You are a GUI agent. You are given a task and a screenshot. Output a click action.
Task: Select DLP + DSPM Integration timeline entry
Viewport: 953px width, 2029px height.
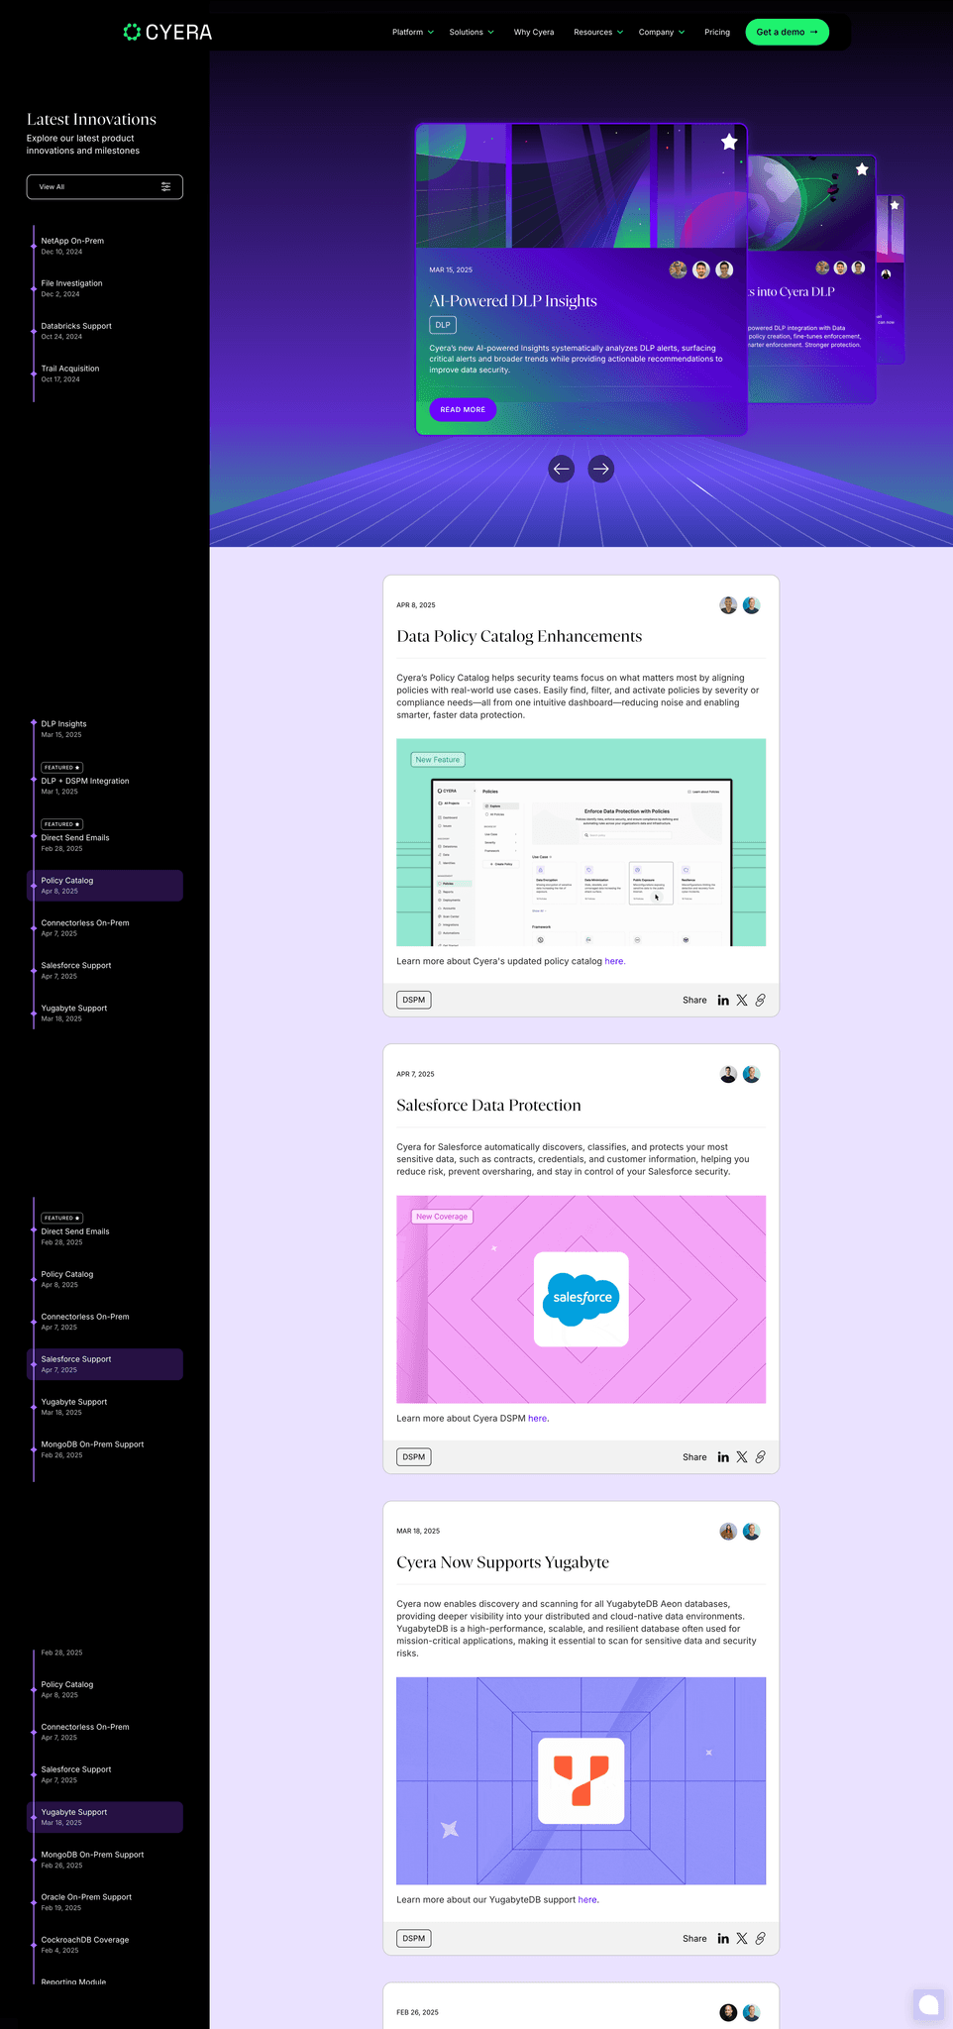[x=85, y=780]
